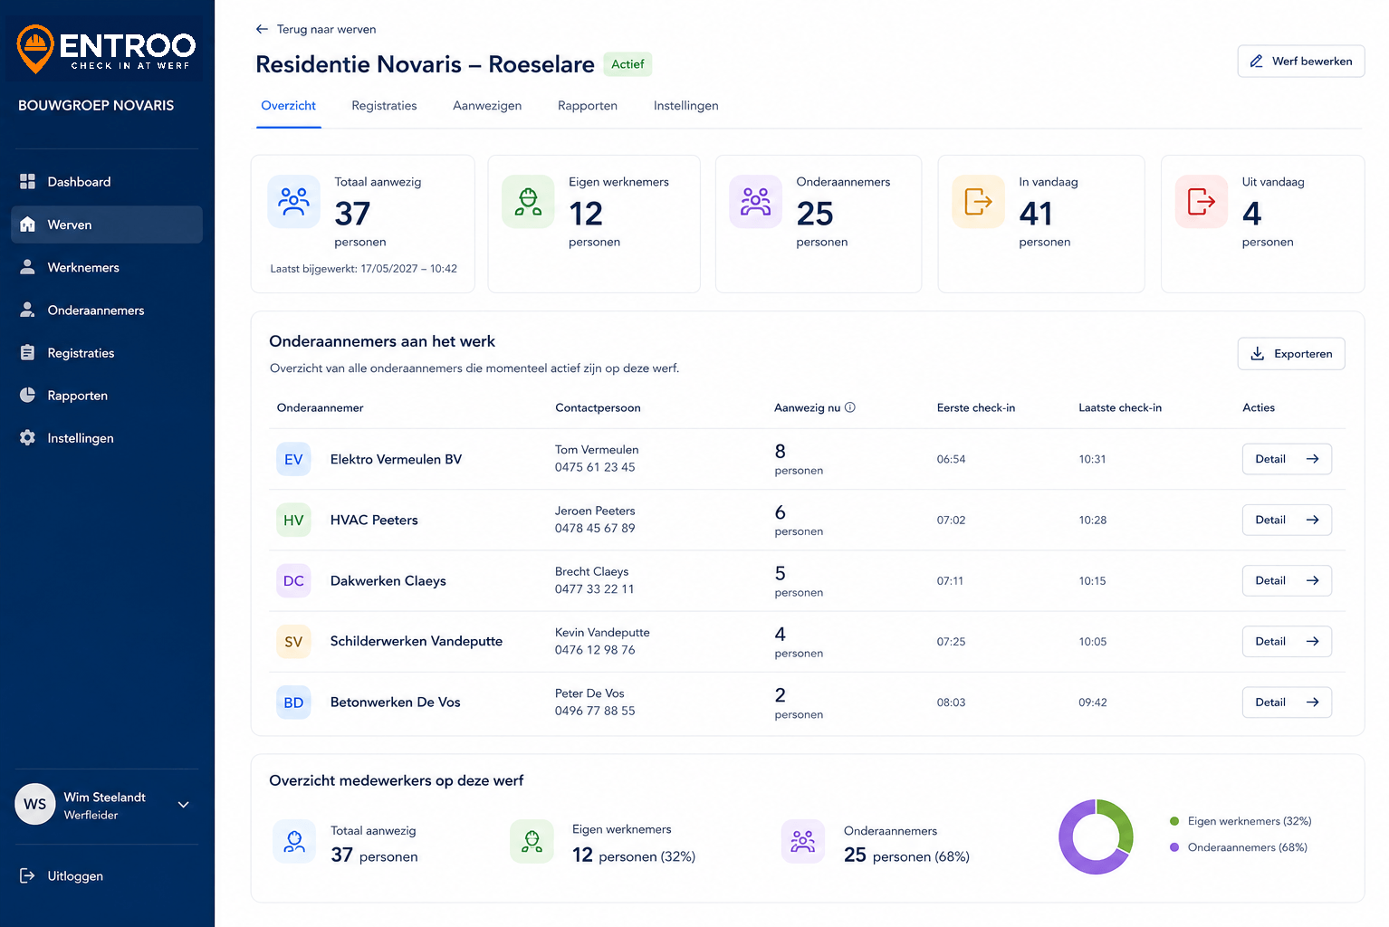The image size is (1389, 927).
Task: Click the Uitloggen exit icon
Action: pyautogui.click(x=28, y=876)
